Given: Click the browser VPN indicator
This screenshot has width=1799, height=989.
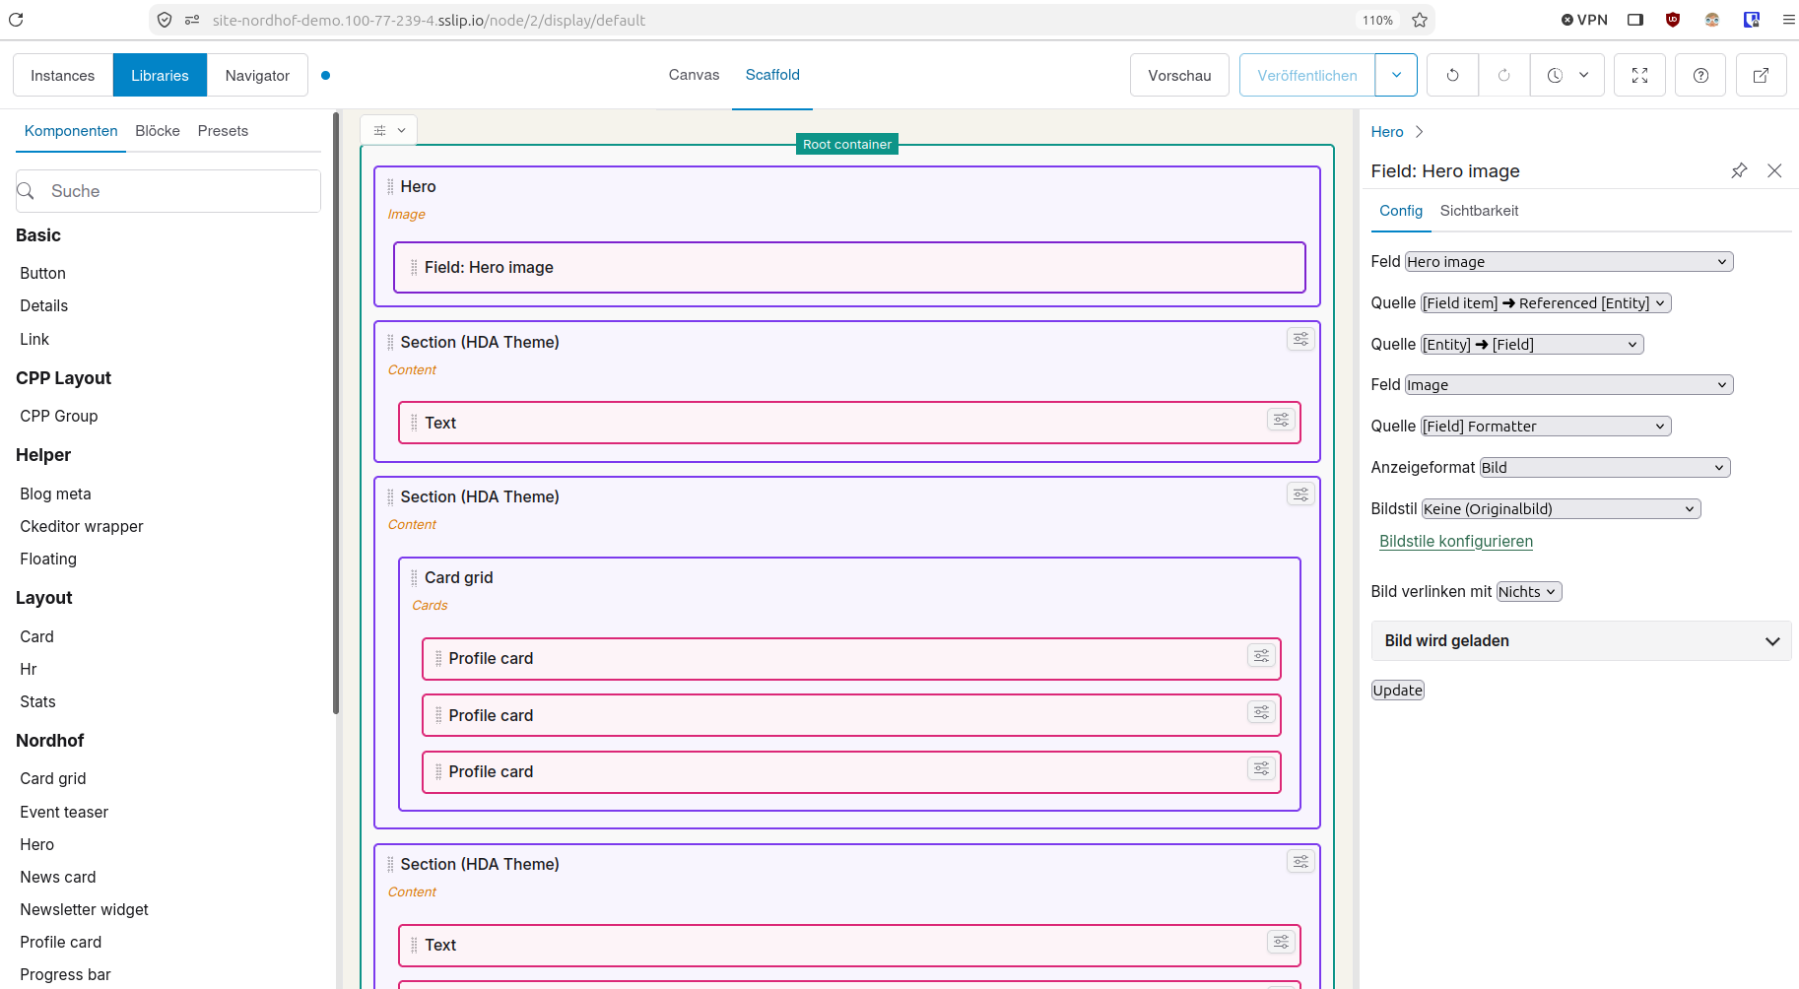Looking at the screenshot, I should [x=1584, y=20].
